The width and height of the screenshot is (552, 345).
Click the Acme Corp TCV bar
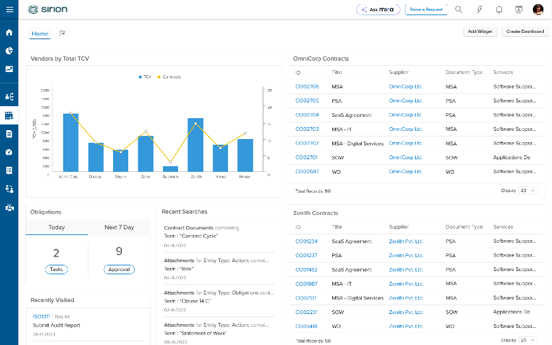[71, 143]
